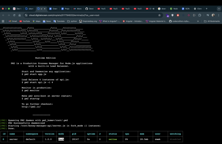Screen dimensions: 222x144
Task: Click the pm2 startup command line
Action: point(31,99)
